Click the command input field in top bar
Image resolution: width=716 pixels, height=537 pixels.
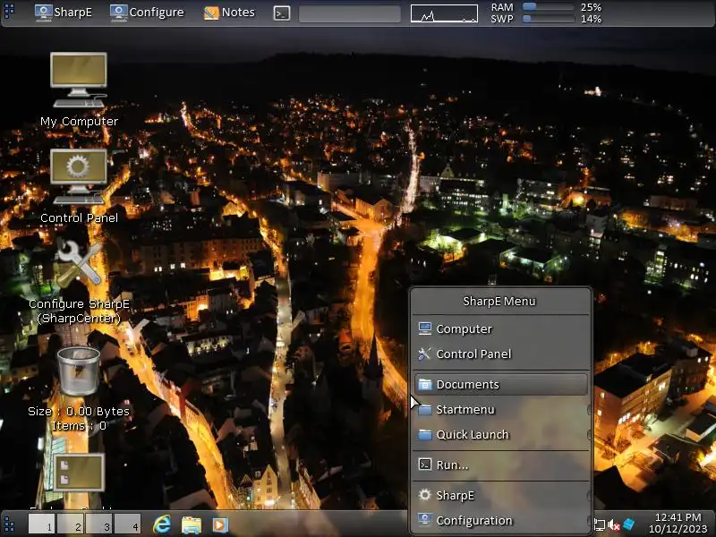pyautogui.click(x=350, y=13)
